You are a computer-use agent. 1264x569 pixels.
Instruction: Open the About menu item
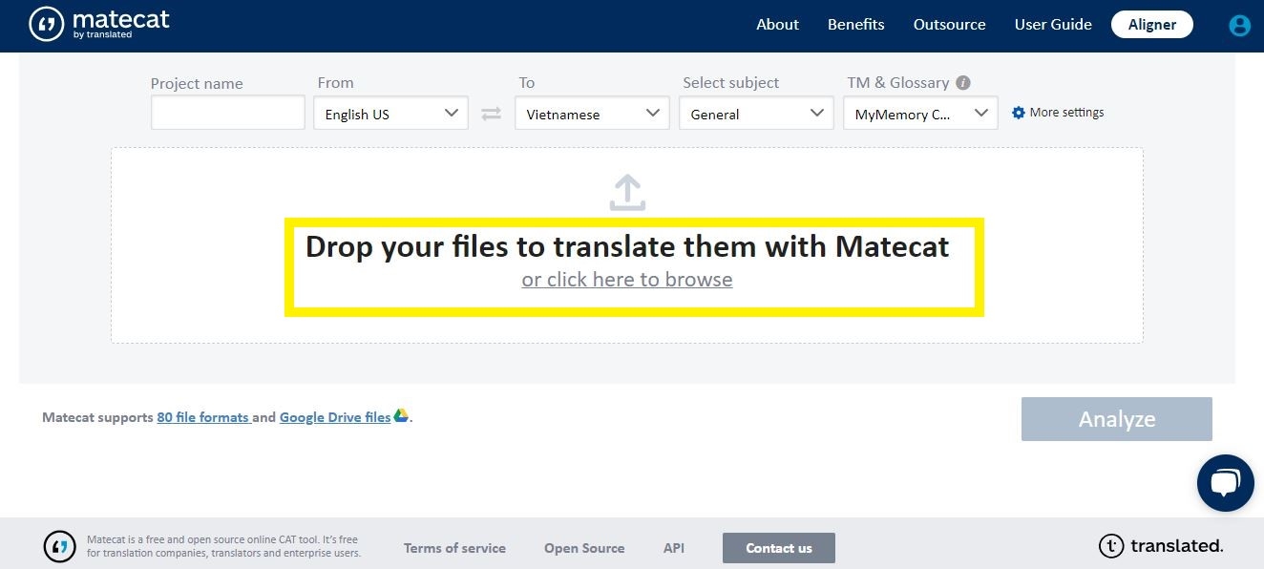[777, 25]
